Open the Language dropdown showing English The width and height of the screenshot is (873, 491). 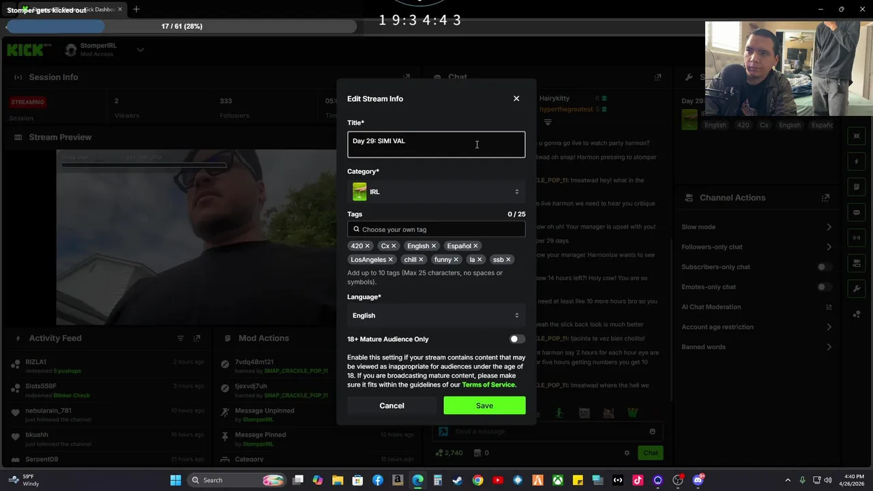pyautogui.click(x=436, y=315)
